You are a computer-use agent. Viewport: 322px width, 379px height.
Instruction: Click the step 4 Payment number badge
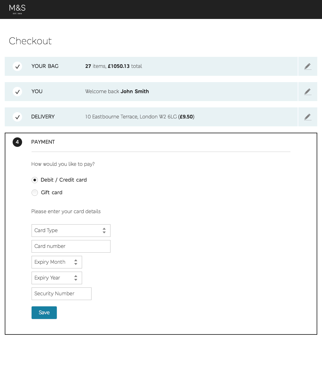pyautogui.click(x=17, y=142)
